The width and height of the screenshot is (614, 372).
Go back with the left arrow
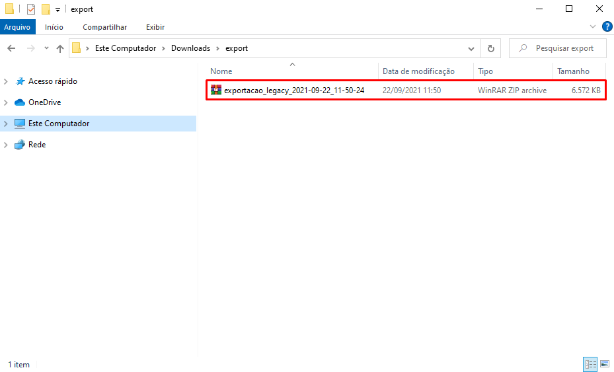coord(11,48)
